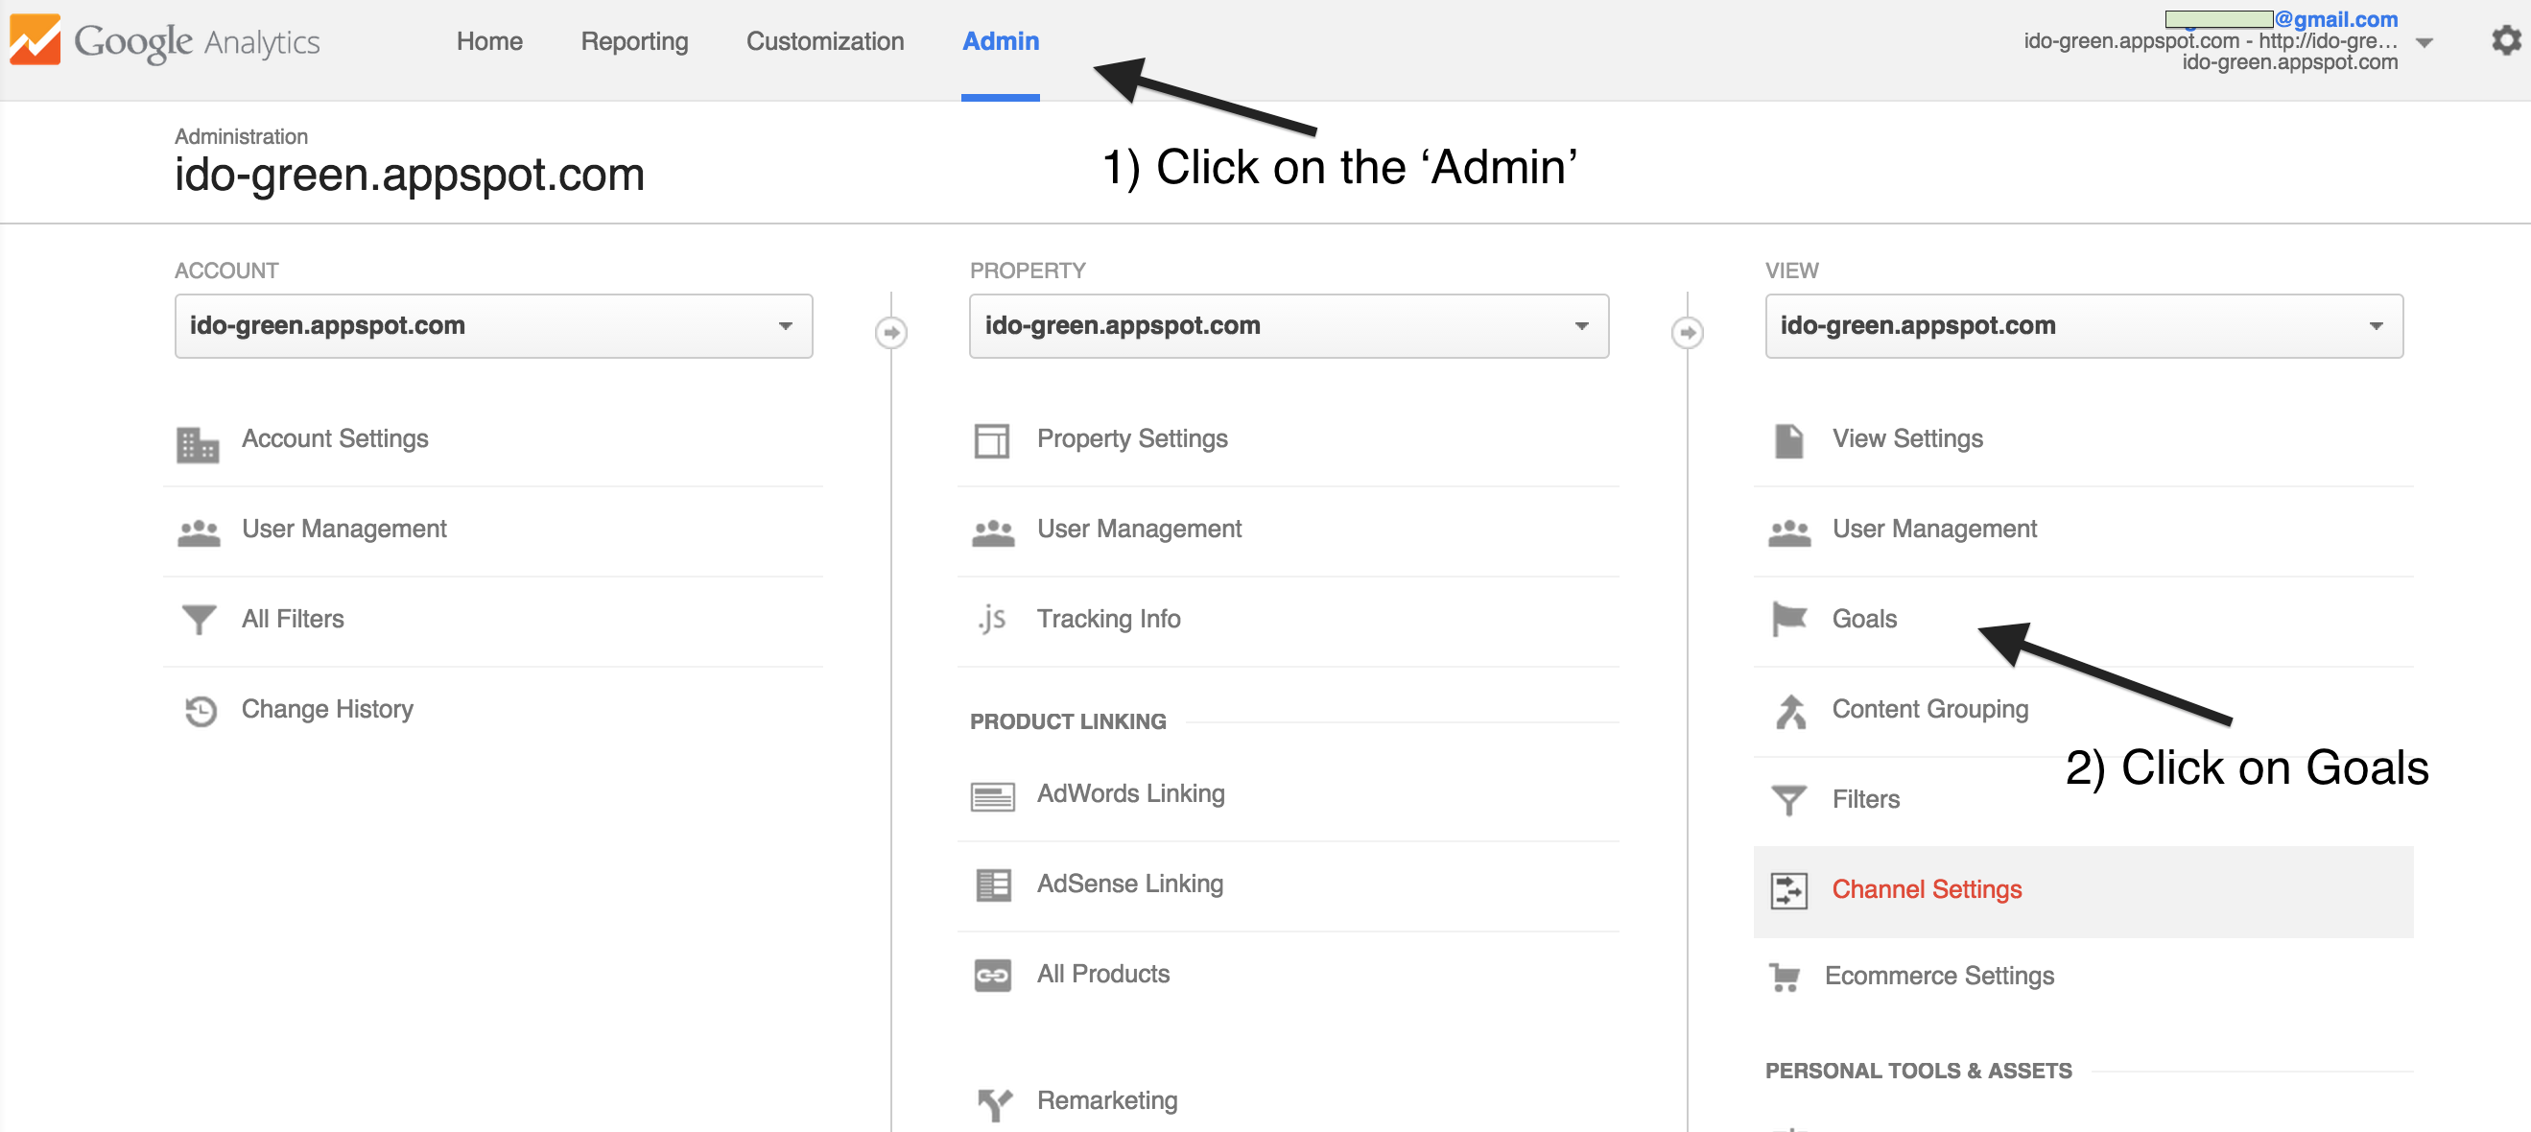This screenshot has width=2531, height=1132.
Task: Open the Account selection dropdown
Action: click(493, 326)
